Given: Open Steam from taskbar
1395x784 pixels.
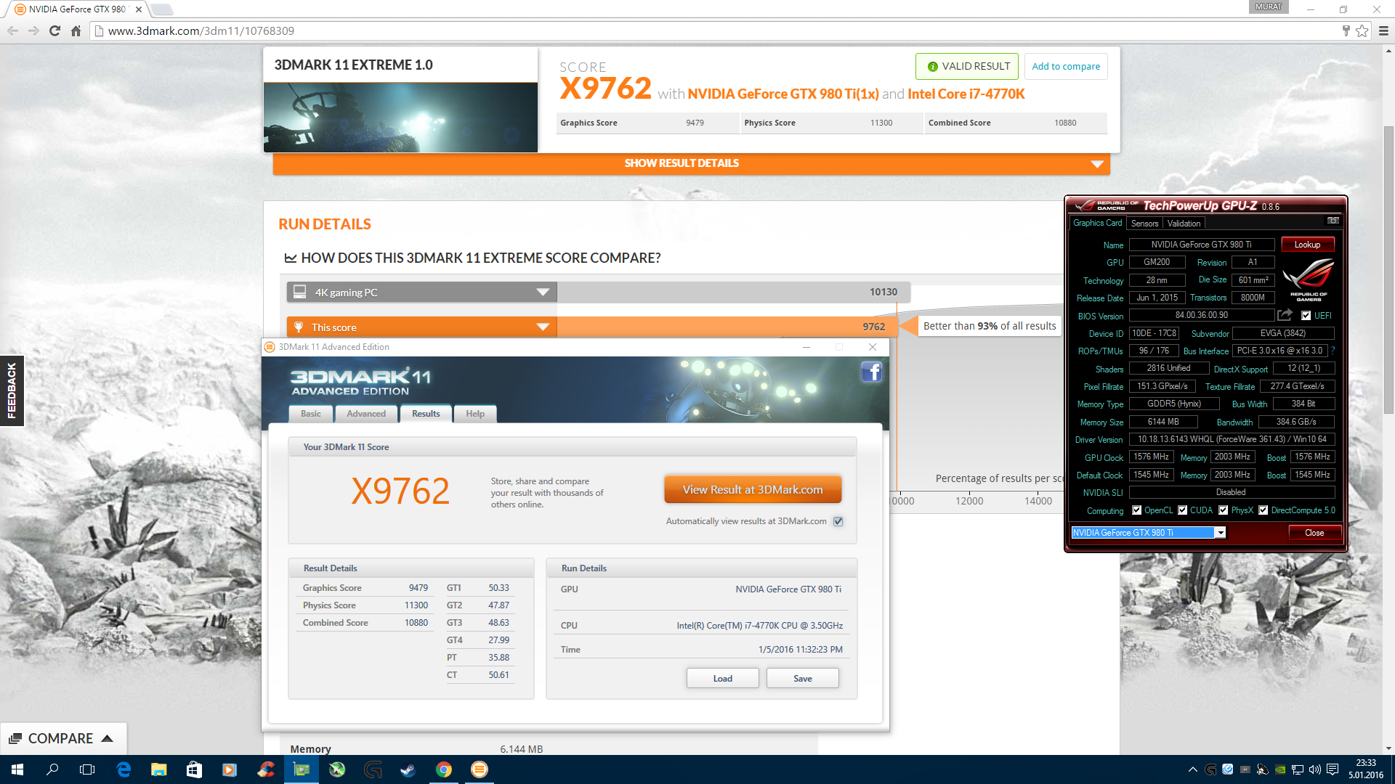Looking at the screenshot, I should (408, 769).
